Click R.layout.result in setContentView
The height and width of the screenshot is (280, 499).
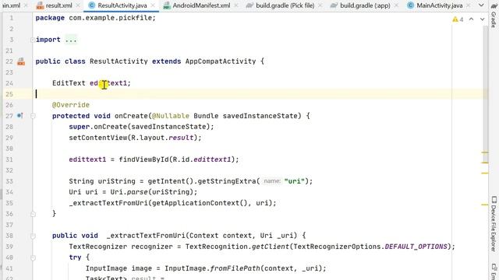coord(162,138)
